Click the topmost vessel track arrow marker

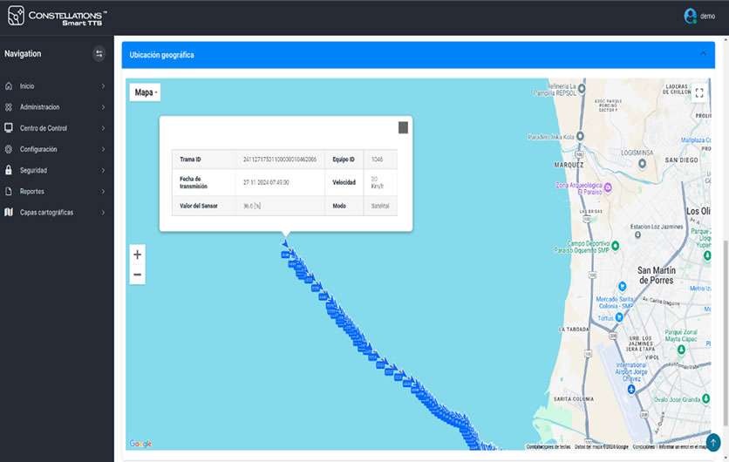(x=284, y=243)
